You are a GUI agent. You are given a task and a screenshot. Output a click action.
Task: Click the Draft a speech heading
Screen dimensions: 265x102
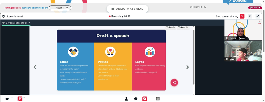[113, 36]
